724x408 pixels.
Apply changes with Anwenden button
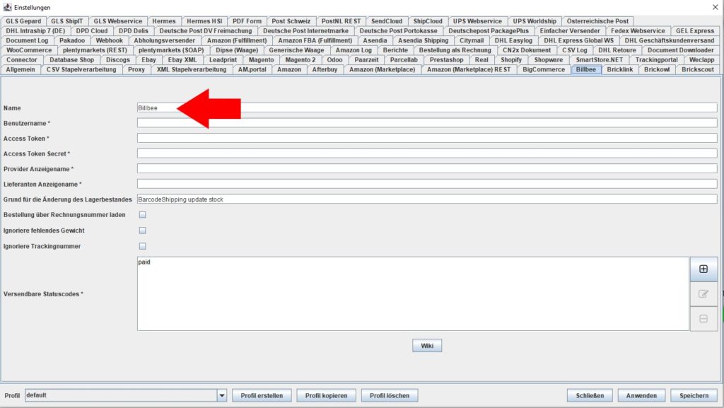(641, 395)
